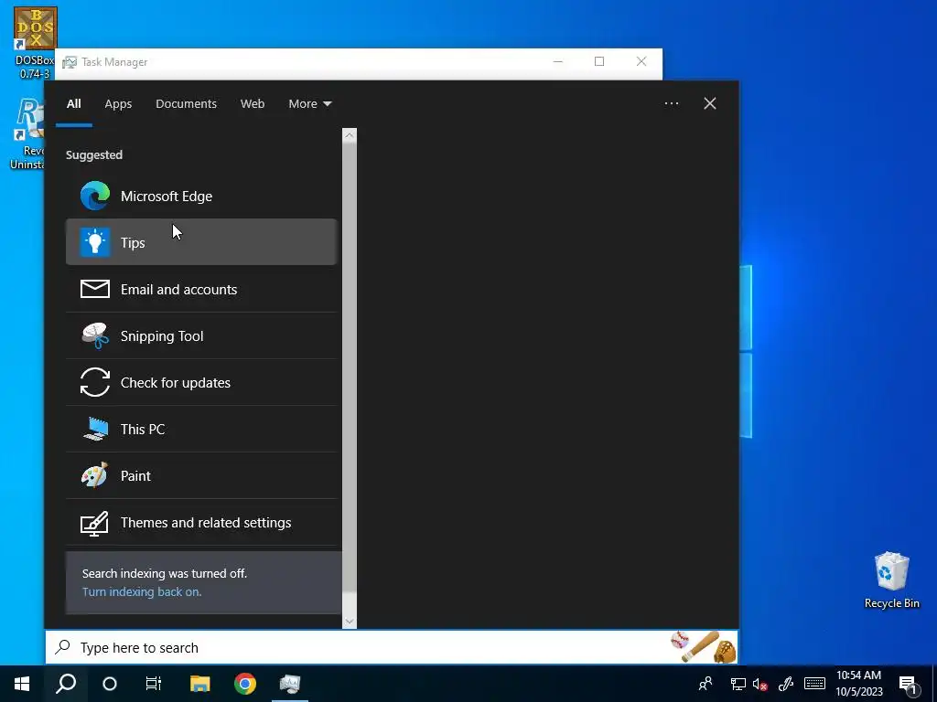This screenshot has height=702, width=937.
Task: Close the Task Manager window
Action: (x=641, y=61)
